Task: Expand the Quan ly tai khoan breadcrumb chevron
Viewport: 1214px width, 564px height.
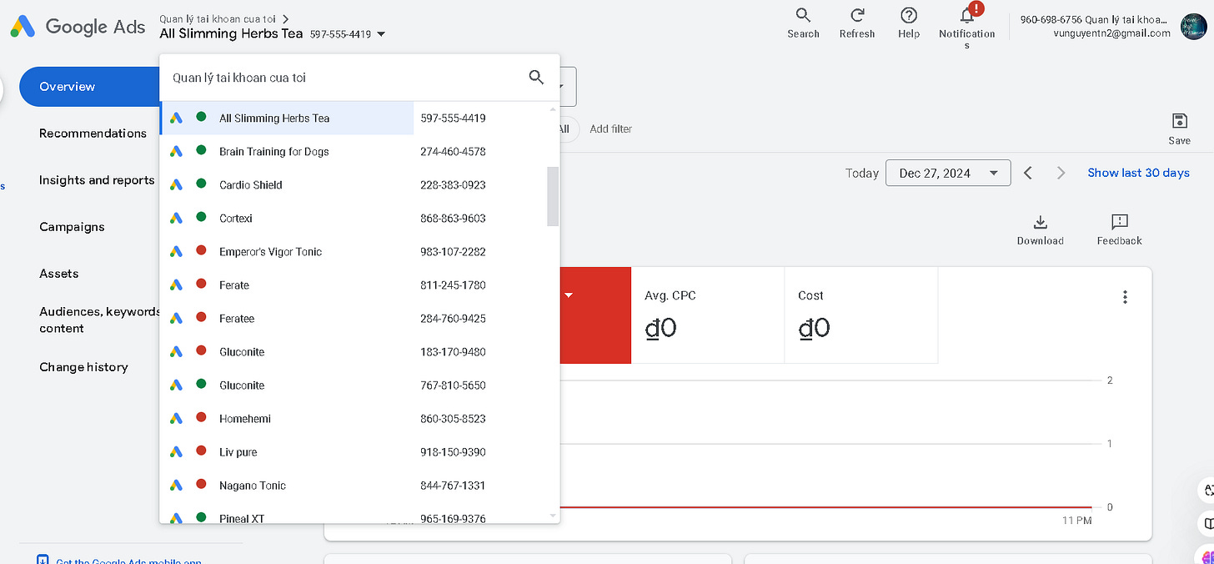Action: click(286, 18)
